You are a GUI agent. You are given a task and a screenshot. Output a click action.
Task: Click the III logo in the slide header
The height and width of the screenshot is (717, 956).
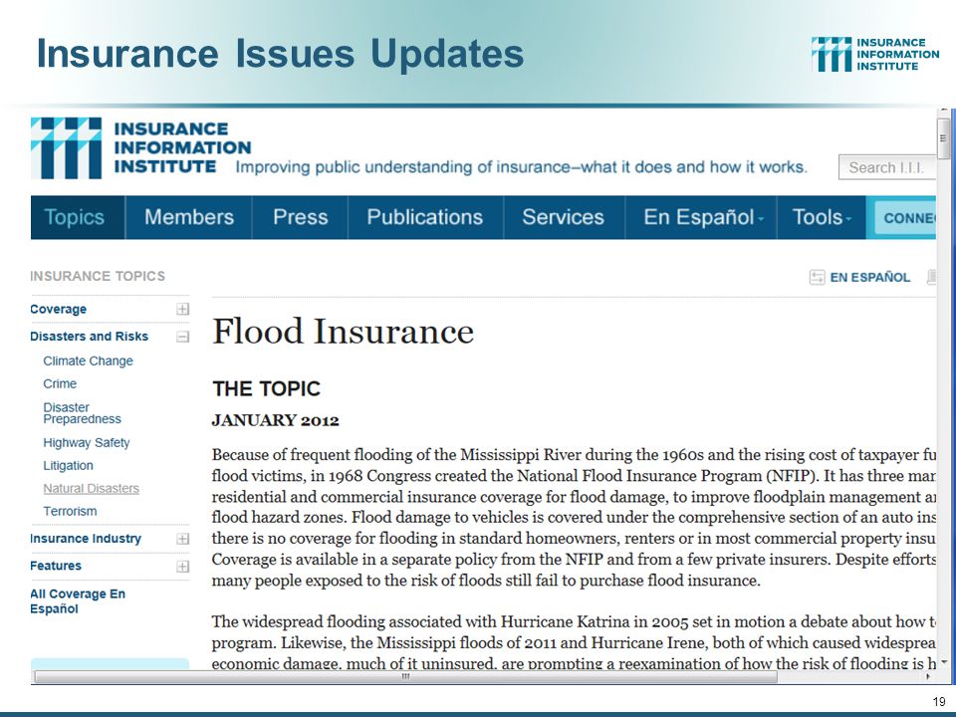[x=875, y=54]
